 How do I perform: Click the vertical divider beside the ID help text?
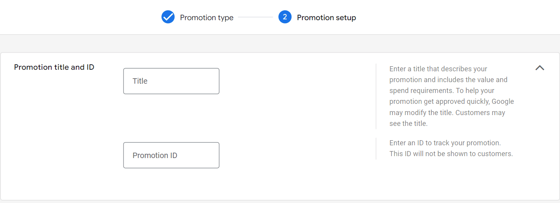pyautogui.click(x=376, y=149)
